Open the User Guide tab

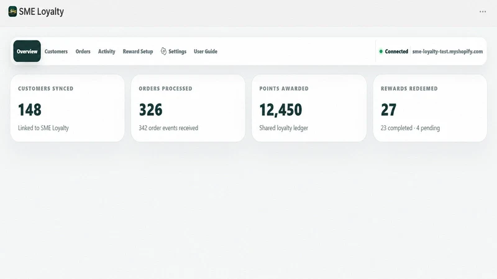pos(206,51)
